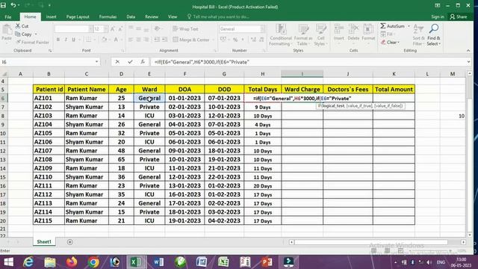Confirm formula with the checkmark button
478x269 pixels.
click(130, 62)
